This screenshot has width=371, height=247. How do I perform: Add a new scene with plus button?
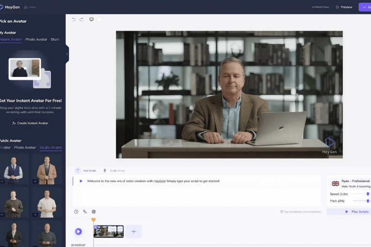(x=134, y=231)
